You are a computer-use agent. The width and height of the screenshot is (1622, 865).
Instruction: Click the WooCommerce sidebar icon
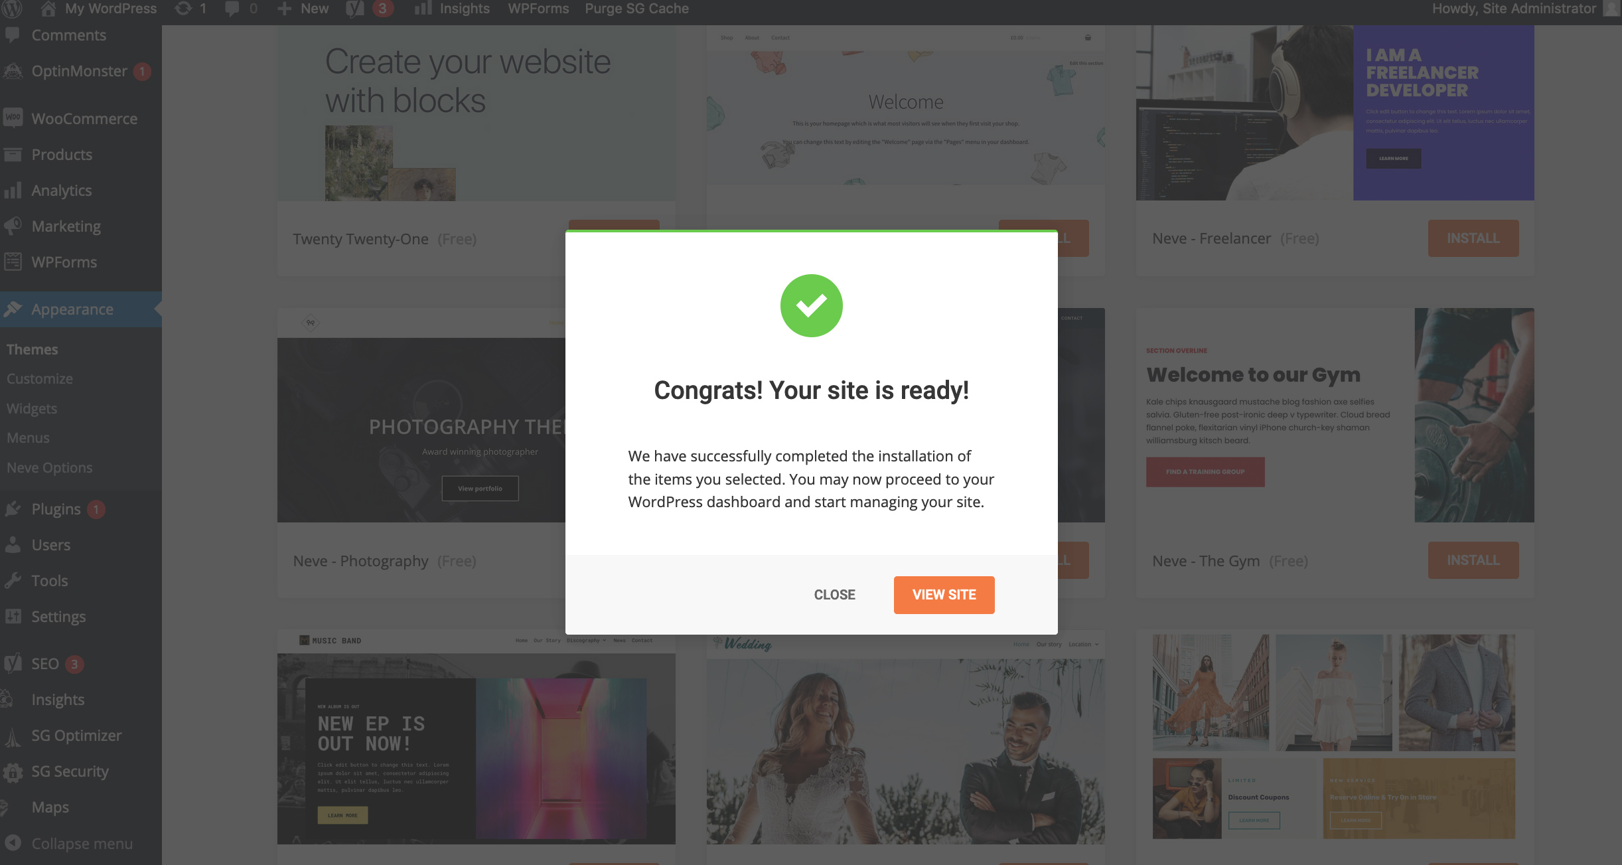[13, 118]
